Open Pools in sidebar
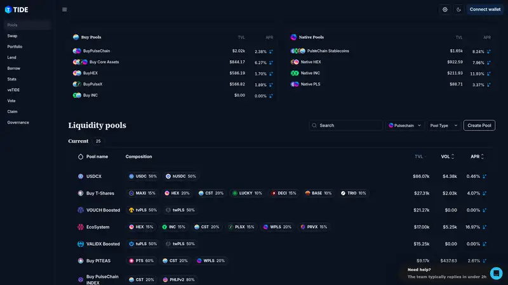 click(x=27, y=25)
